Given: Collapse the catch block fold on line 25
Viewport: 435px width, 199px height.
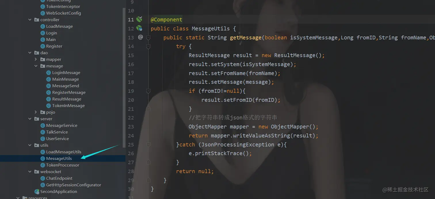Looking at the screenshot, I should [x=148, y=145].
